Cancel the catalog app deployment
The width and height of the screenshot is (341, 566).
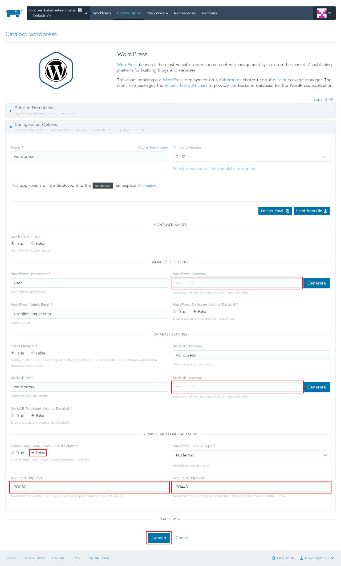click(182, 538)
